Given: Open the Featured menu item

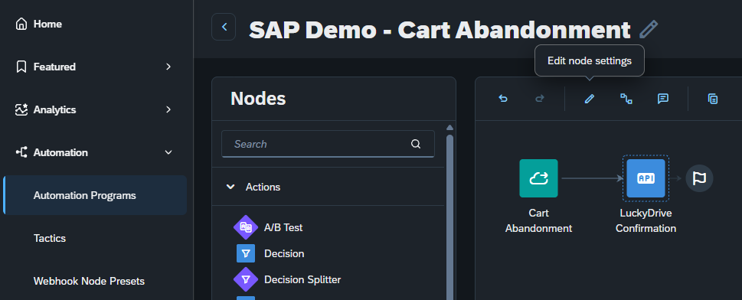Looking at the screenshot, I should 54,67.
